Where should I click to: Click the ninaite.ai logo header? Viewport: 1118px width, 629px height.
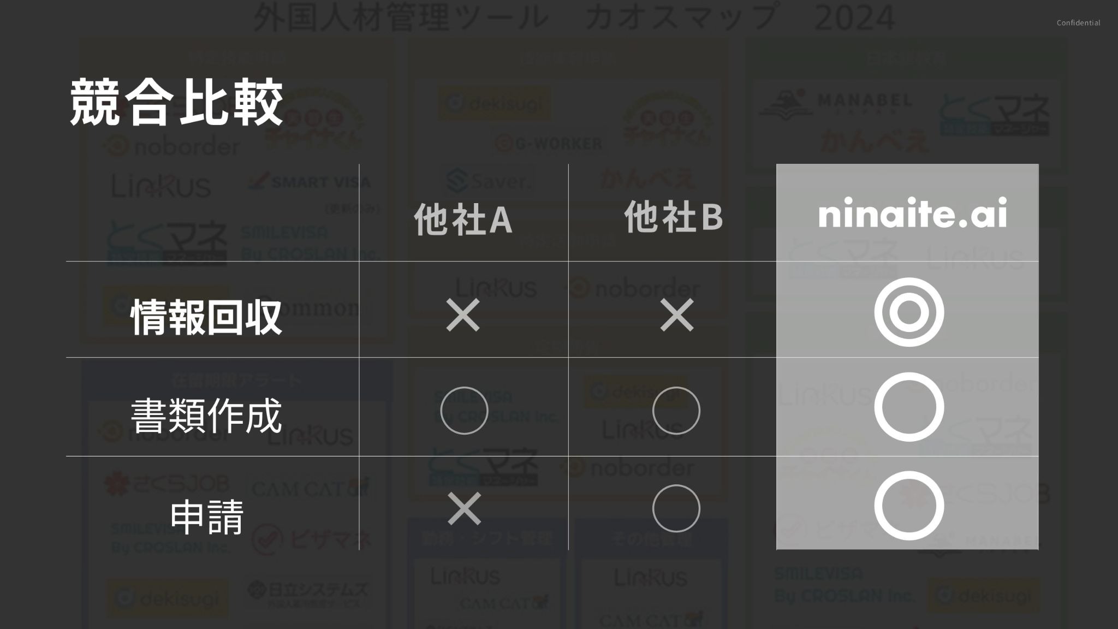pos(912,214)
